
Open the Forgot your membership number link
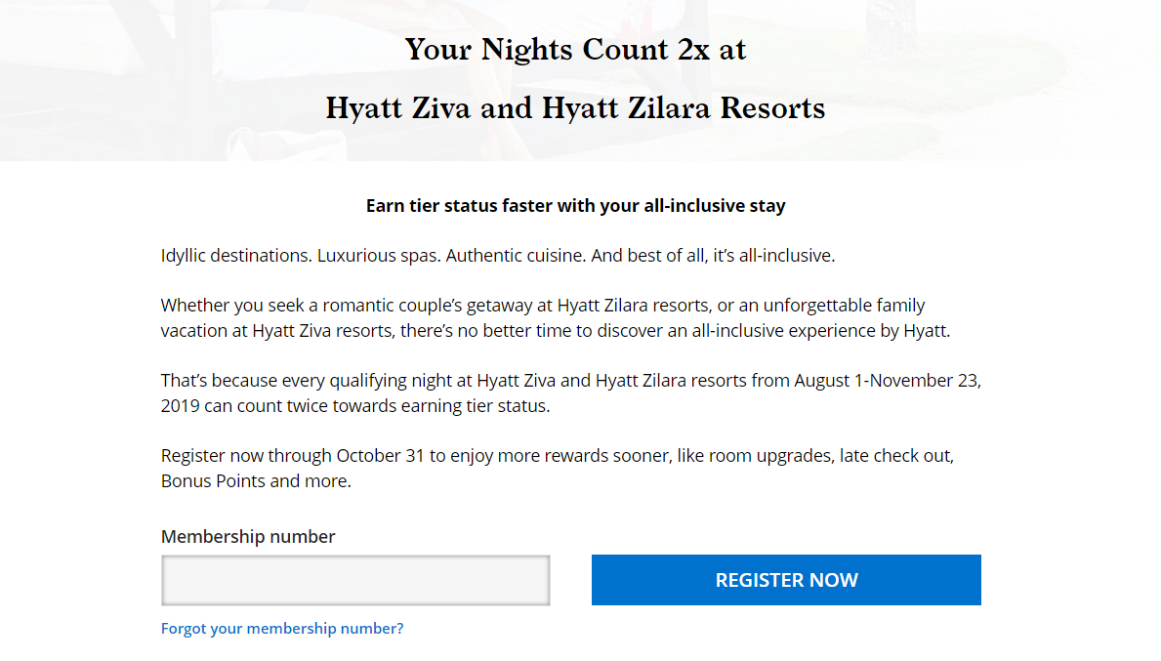tap(282, 629)
